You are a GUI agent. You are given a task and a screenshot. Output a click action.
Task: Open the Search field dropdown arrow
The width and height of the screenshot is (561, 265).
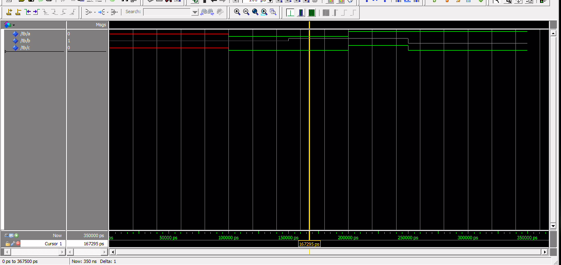coord(195,12)
